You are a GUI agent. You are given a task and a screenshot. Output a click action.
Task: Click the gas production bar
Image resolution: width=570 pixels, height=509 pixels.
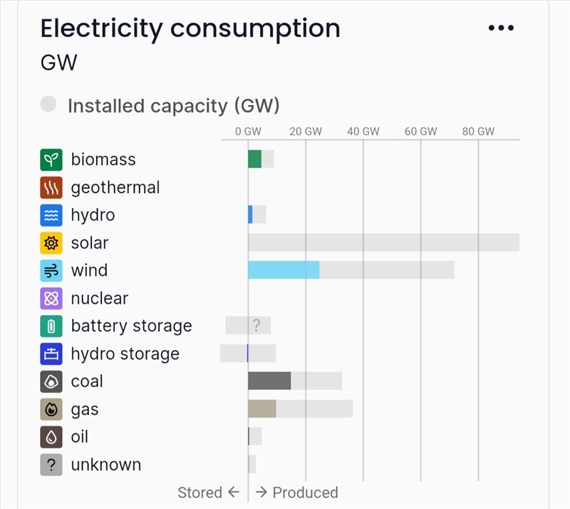[262, 408]
